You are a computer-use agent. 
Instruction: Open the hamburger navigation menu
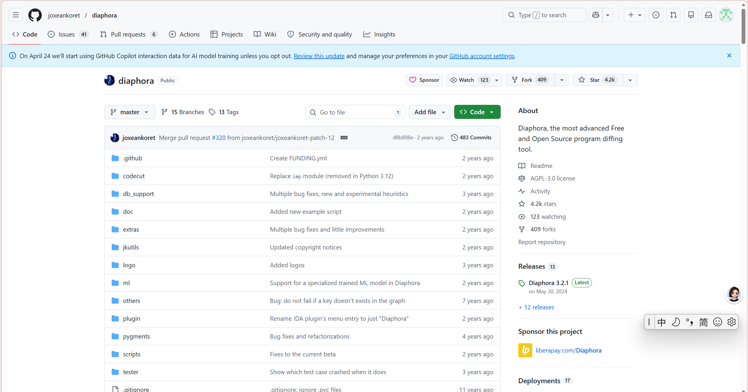[x=16, y=15]
